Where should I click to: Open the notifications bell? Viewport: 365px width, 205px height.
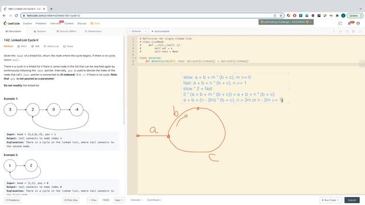pyautogui.click(x=350, y=23)
